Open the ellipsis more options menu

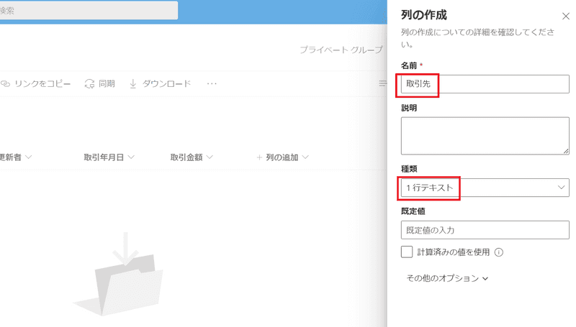(x=212, y=83)
